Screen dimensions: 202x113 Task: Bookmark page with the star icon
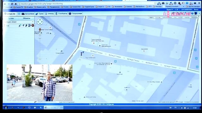point(155,3)
